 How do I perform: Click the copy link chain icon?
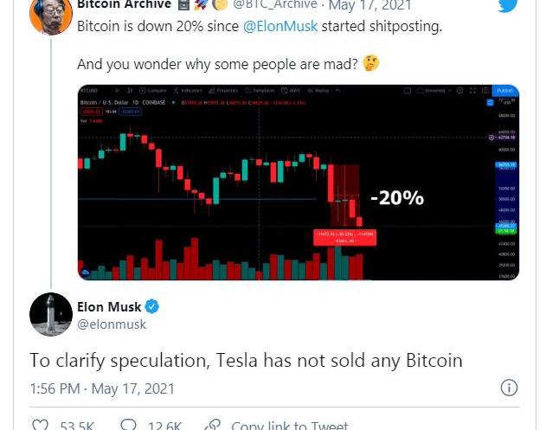tap(212, 426)
